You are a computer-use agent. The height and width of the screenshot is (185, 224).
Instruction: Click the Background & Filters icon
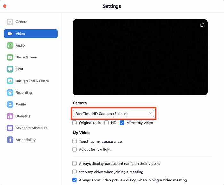tap(10, 81)
